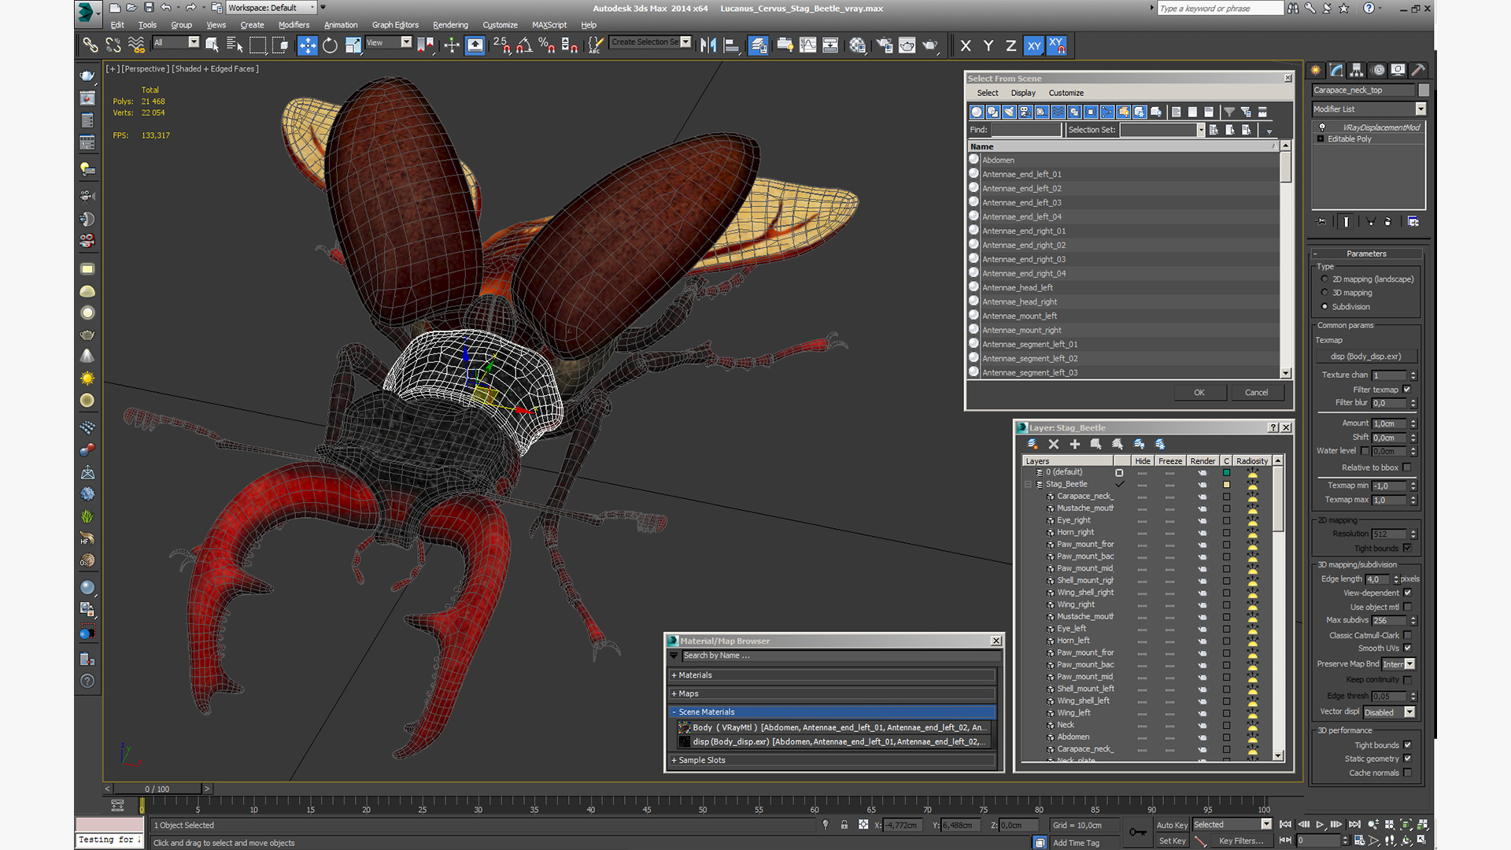Open the Utilities hammer tab

pos(1417,70)
